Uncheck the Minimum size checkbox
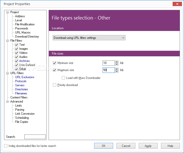 (54, 63)
